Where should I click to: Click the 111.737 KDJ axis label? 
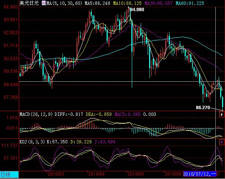point(10,146)
